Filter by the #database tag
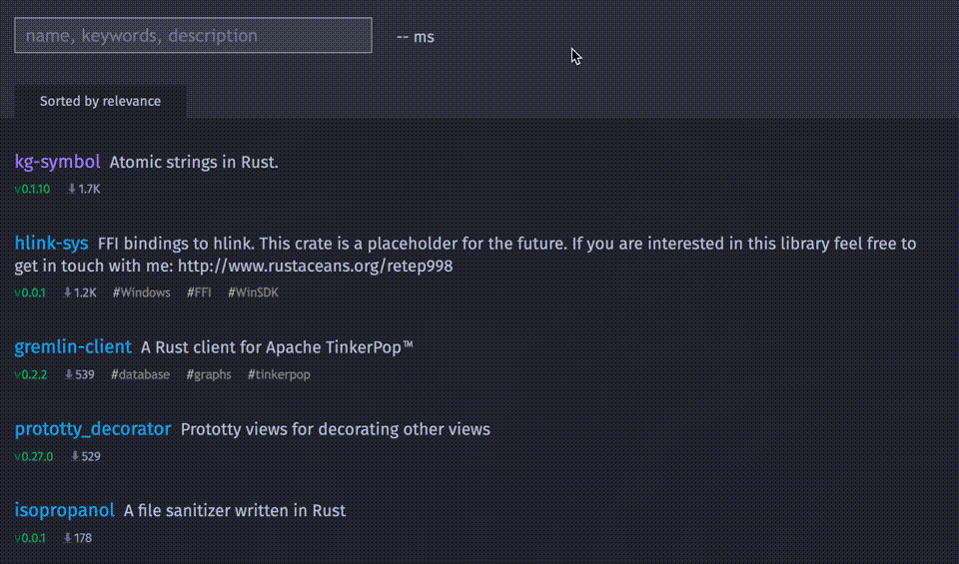The height and width of the screenshot is (564, 959). pyautogui.click(x=139, y=374)
